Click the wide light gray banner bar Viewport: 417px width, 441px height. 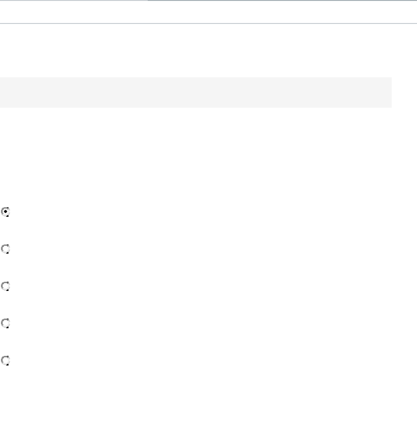(196, 93)
